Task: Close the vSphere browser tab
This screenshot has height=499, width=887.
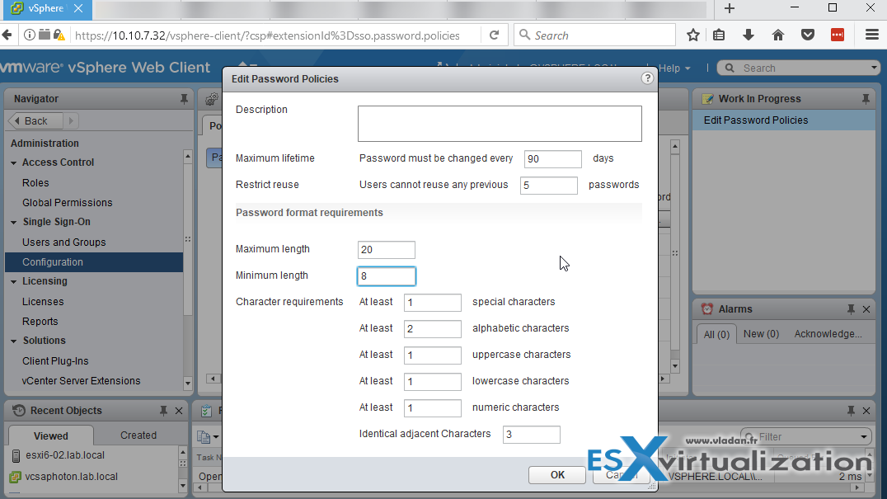Action: 78,8
